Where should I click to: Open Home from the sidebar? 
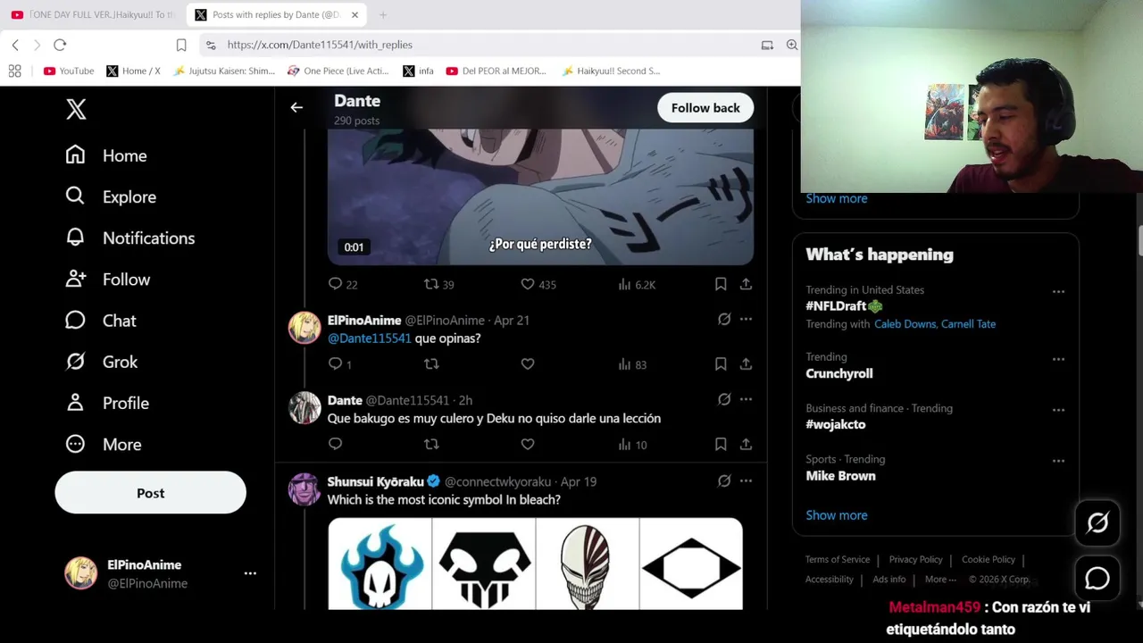coord(106,155)
